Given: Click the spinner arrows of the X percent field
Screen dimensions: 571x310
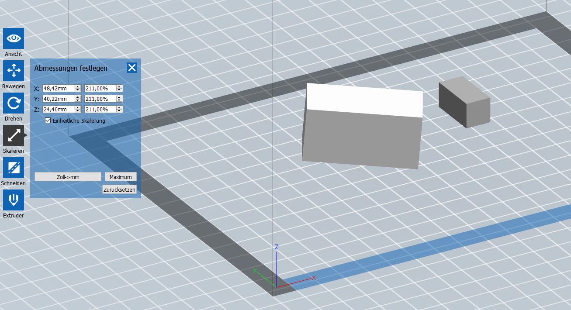Looking at the screenshot, I should point(119,88).
